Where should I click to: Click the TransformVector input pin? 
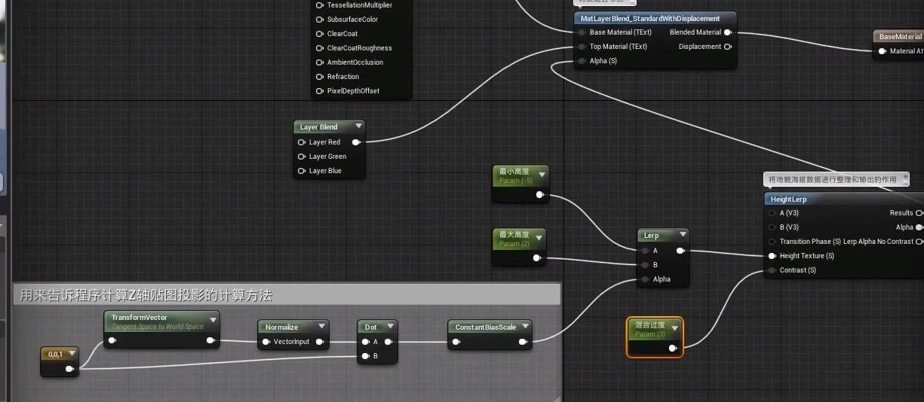112,340
